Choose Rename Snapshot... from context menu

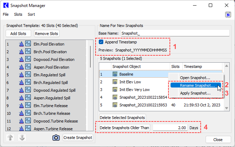pos(197,85)
